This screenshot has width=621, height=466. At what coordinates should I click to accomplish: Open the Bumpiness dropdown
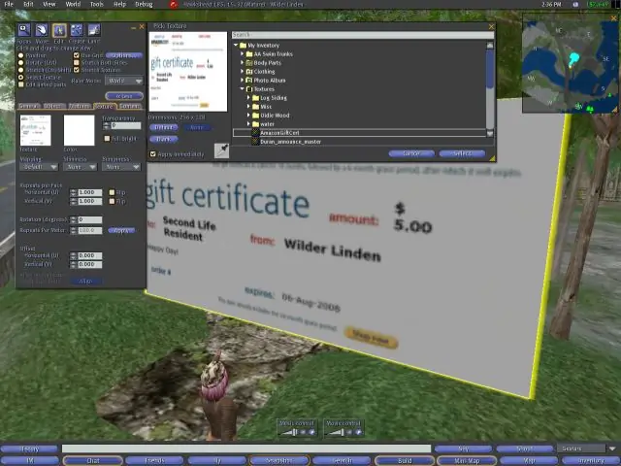pos(121,167)
